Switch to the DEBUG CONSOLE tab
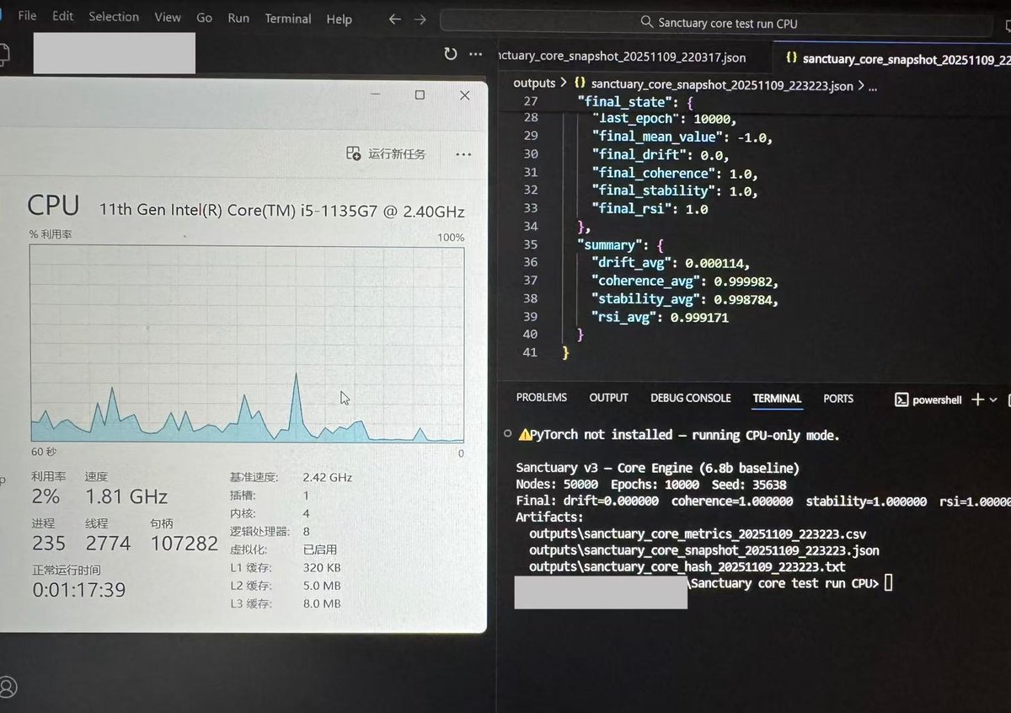 690,398
